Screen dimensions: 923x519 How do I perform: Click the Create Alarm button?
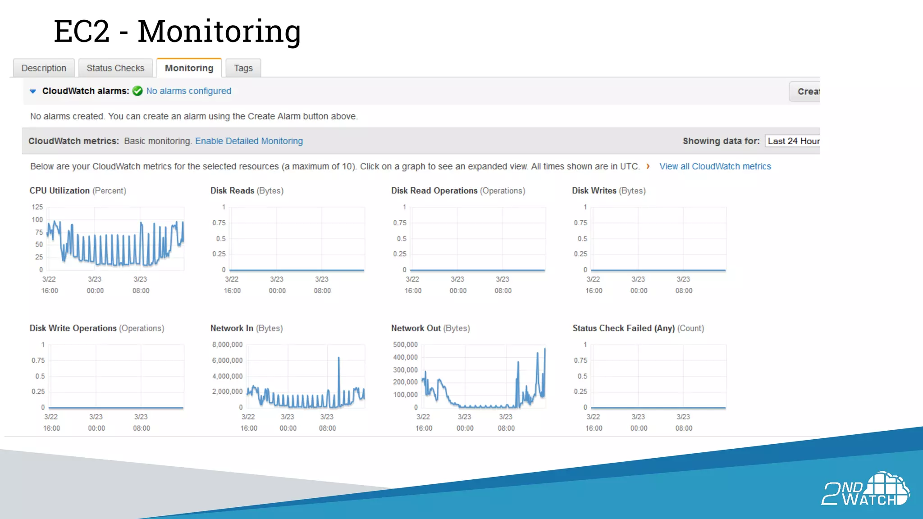805,91
